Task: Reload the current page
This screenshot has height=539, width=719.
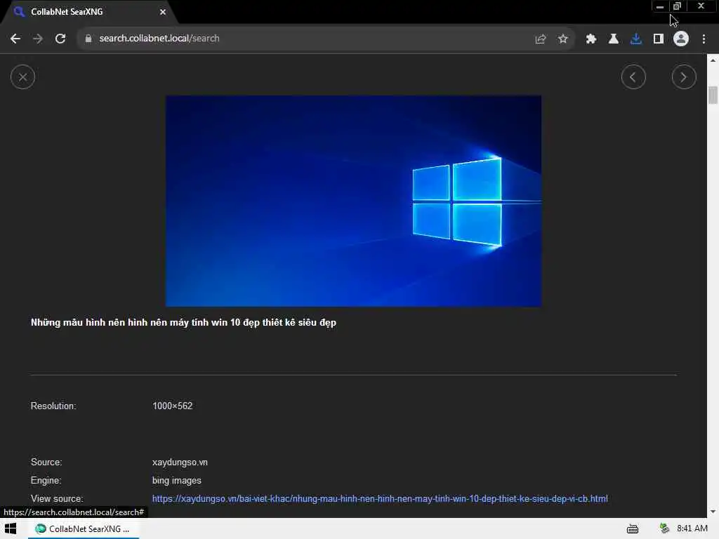Action: point(60,39)
